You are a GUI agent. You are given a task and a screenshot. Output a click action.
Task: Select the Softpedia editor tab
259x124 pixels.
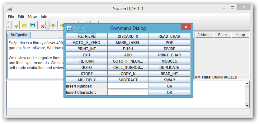click(x=19, y=35)
